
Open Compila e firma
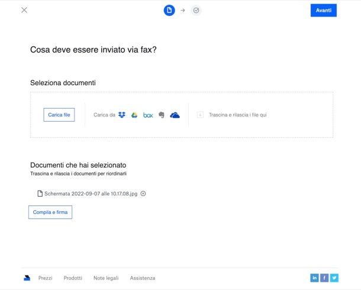(x=50, y=212)
